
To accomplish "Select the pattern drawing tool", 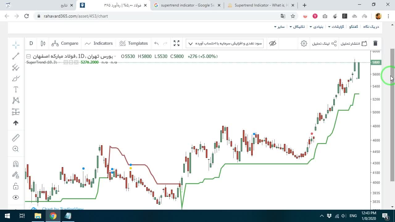I will [16, 101].
